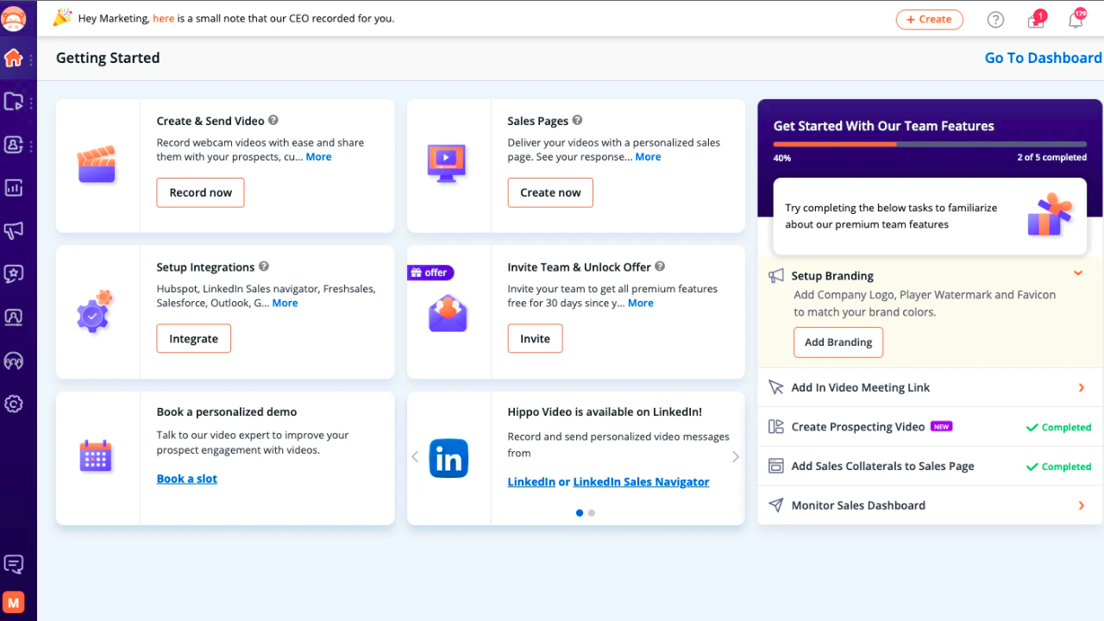Open video library's dotted submenu handle

pos(32,103)
